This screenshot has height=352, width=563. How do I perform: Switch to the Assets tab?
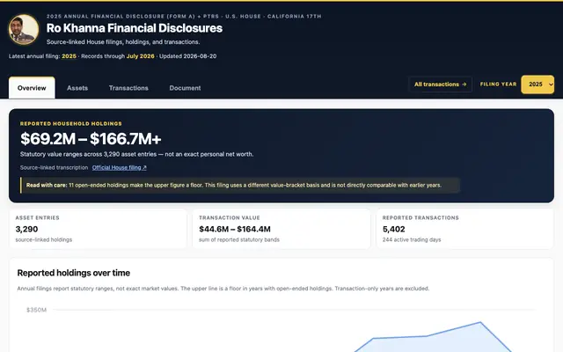(x=77, y=88)
